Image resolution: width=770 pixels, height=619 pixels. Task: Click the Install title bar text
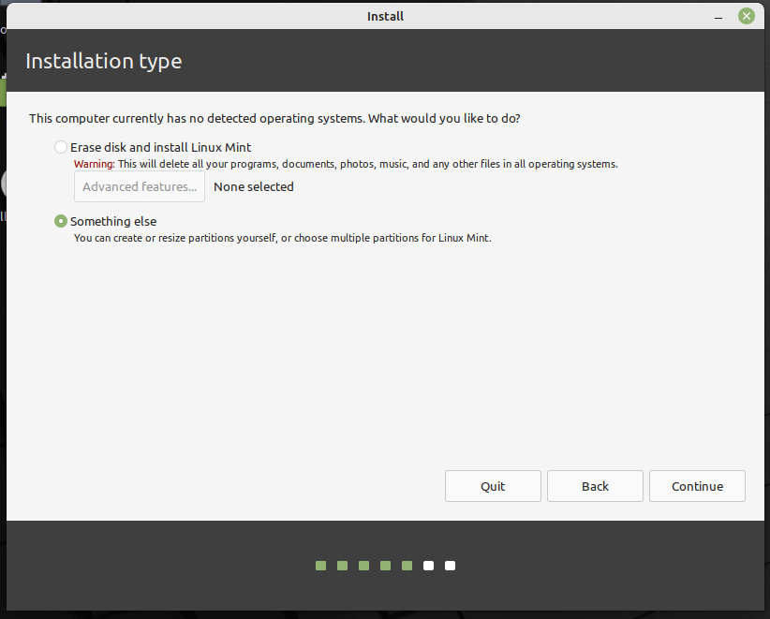tap(385, 16)
